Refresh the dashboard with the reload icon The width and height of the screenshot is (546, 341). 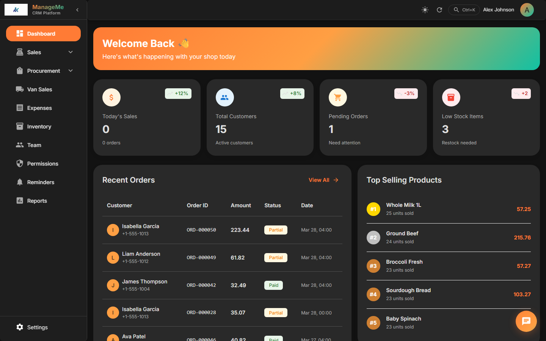439,9
